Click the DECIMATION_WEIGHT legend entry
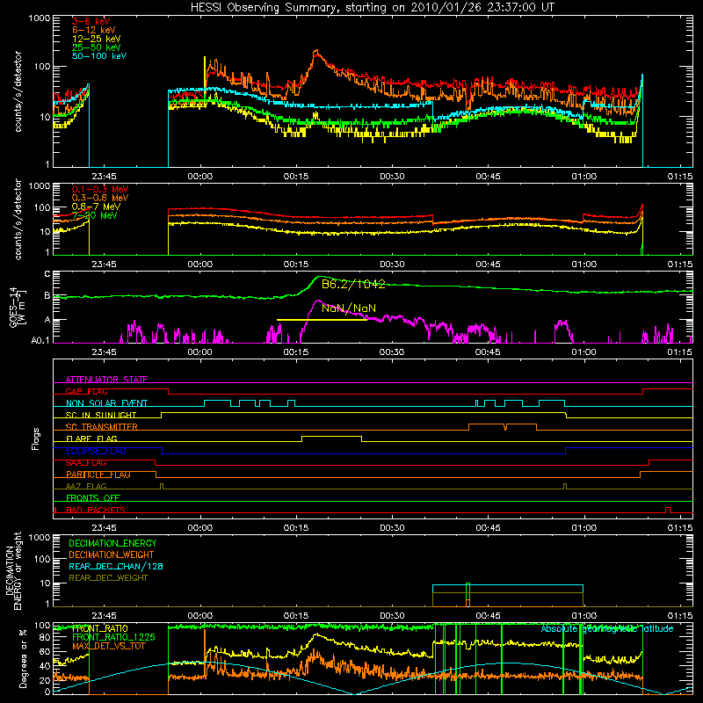 pos(112,554)
